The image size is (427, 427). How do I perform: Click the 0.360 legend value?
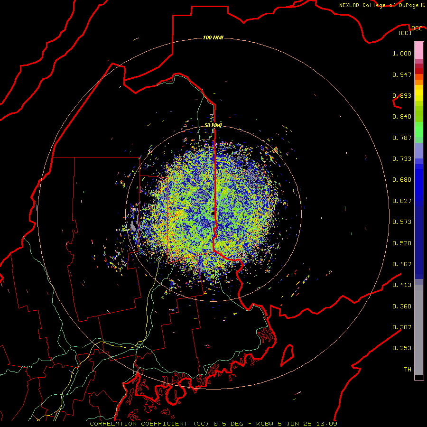402,306
